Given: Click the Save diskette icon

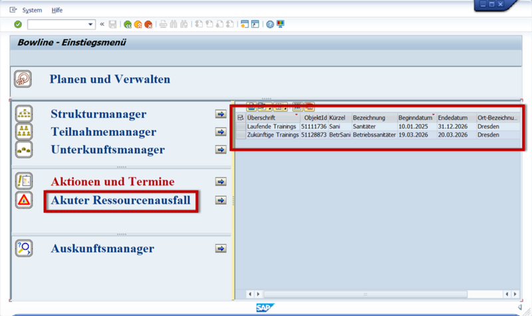Looking at the screenshot, I should tap(112, 25).
